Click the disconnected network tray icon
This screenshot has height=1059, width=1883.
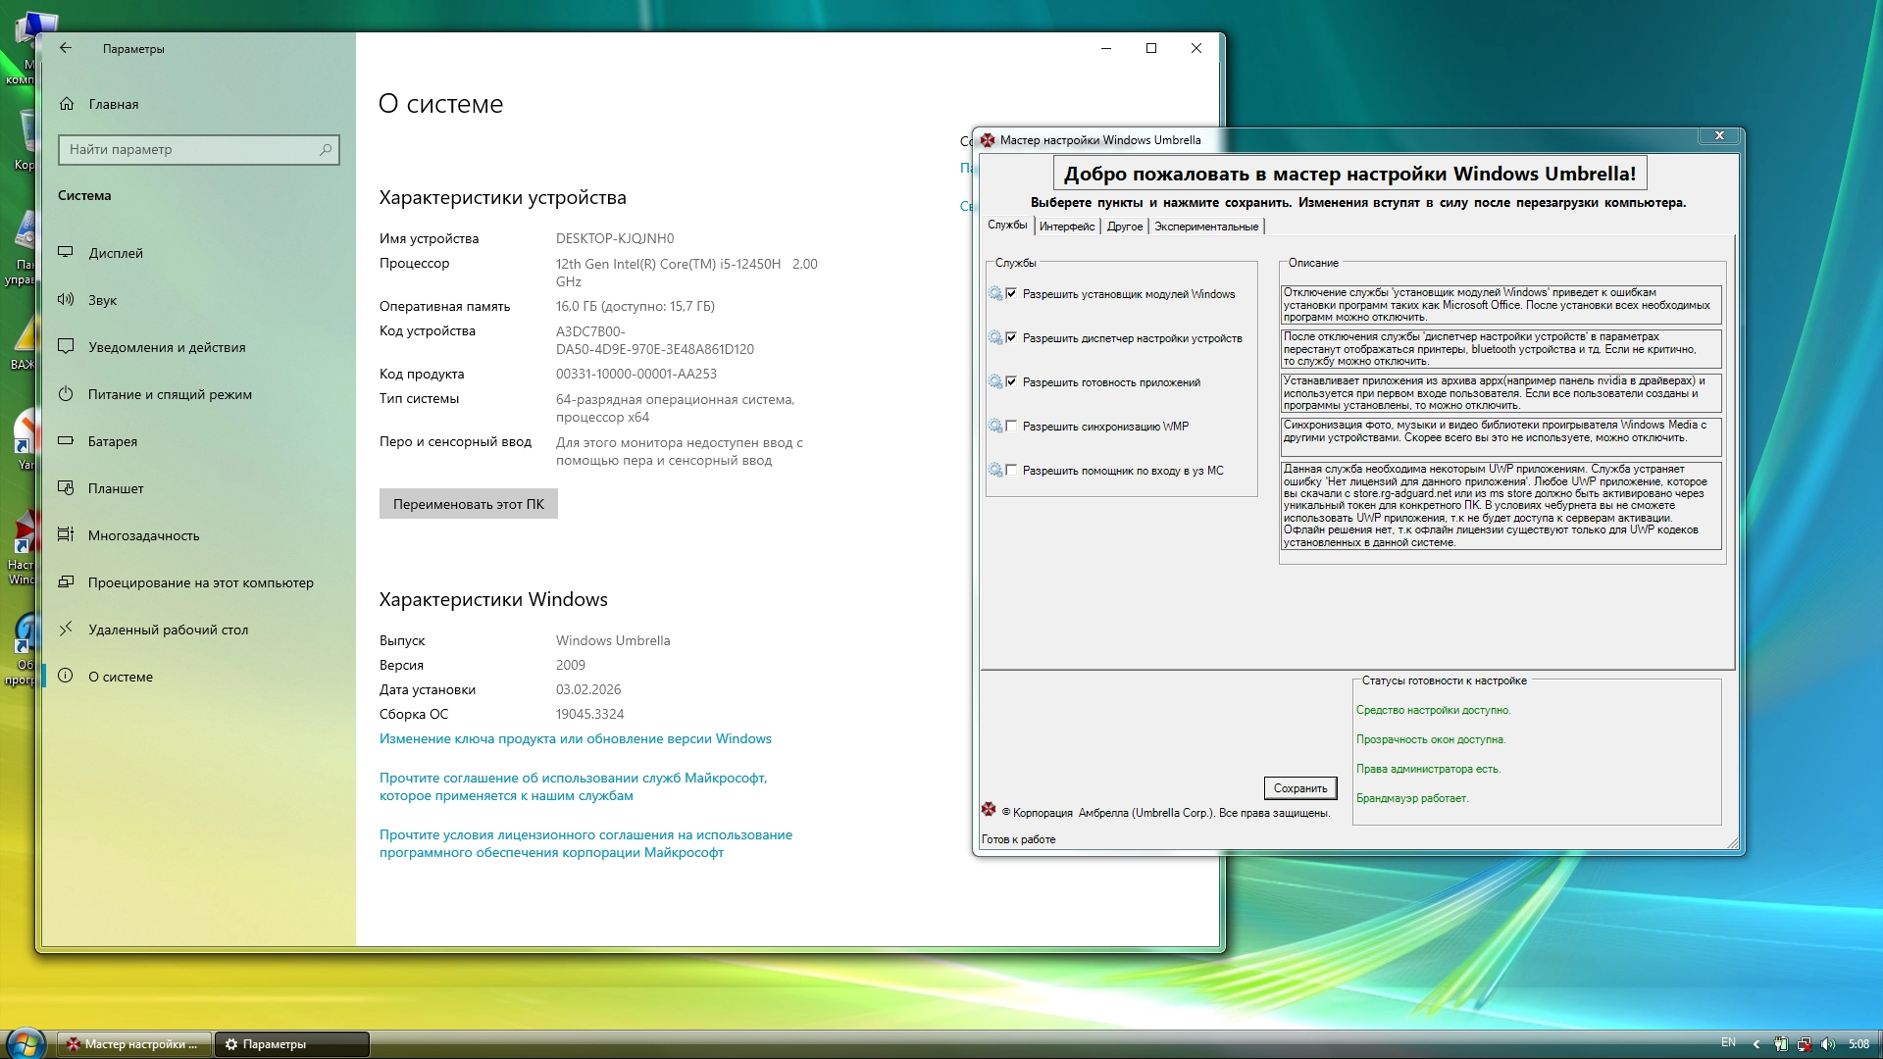[x=1805, y=1044]
